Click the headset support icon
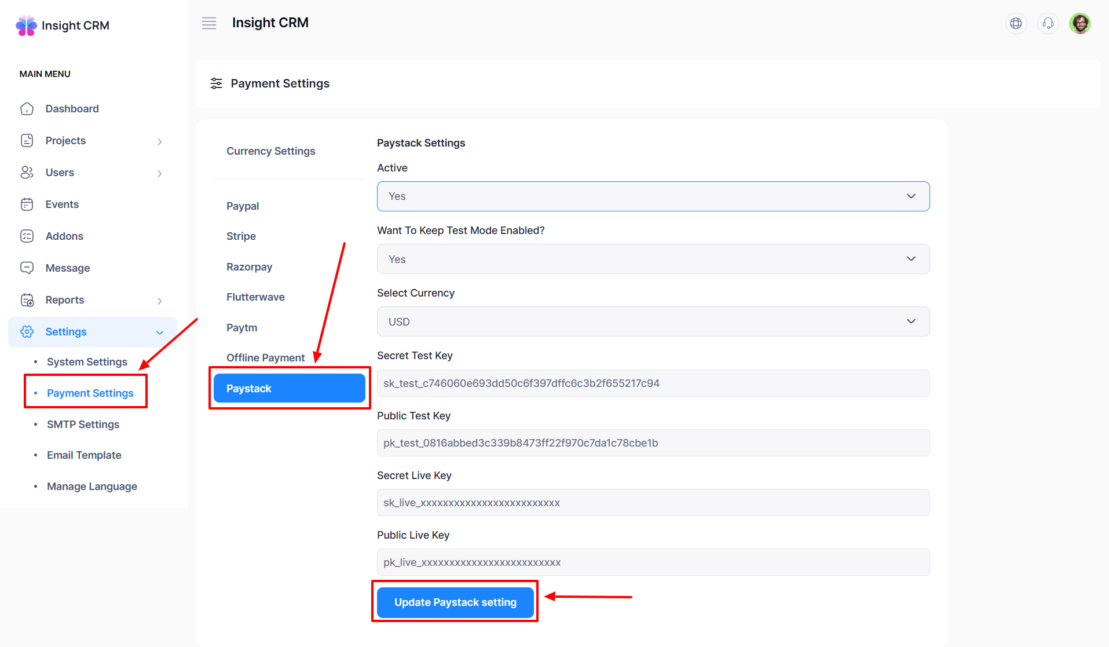1109x647 pixels. pos(1048,23)
